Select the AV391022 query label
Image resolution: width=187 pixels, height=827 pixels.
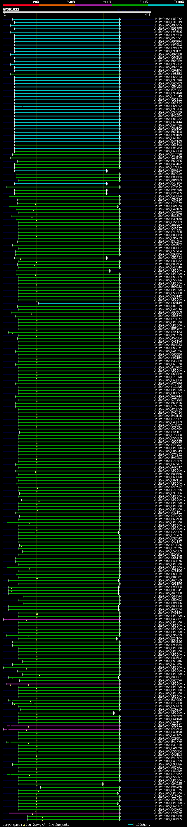11,9
